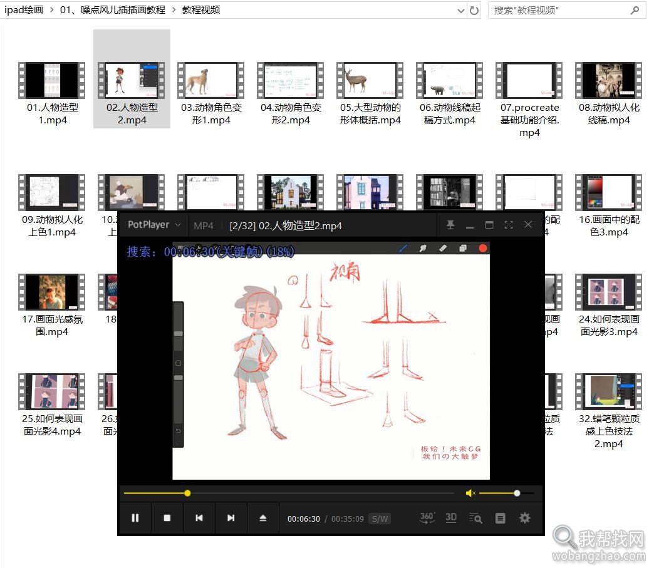Click the blue brush tool in video
649x568 pixels.
pos(403,248)
